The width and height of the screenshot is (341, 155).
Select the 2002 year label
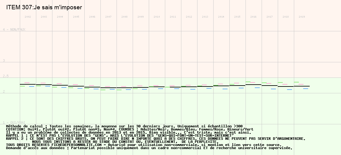coord(28,17)
